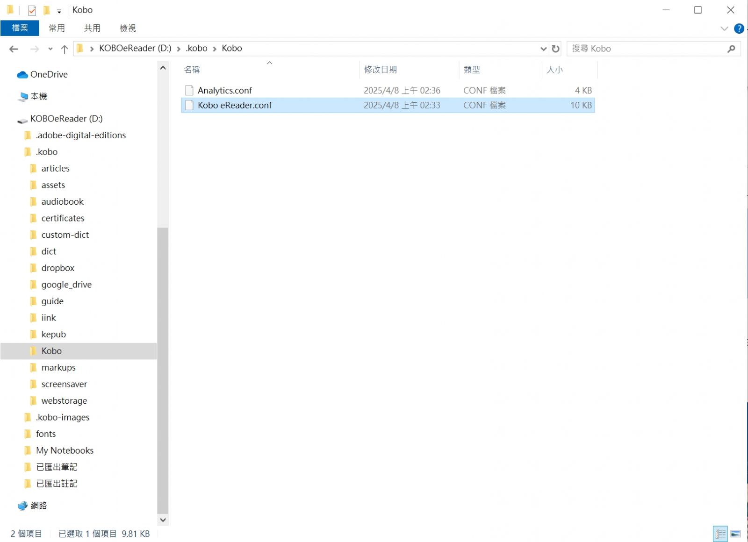Open the My Notebooks folder
Image resolution: width=748 pixels, height=542 pixels.
[65, 450]
